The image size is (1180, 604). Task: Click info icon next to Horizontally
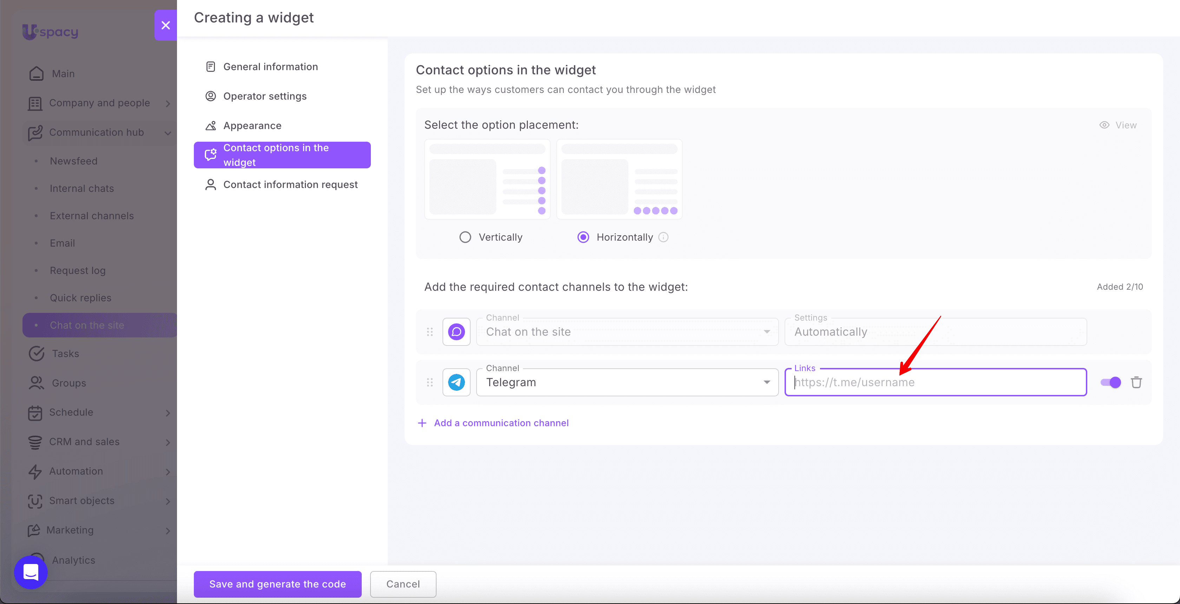pos(663,237)
